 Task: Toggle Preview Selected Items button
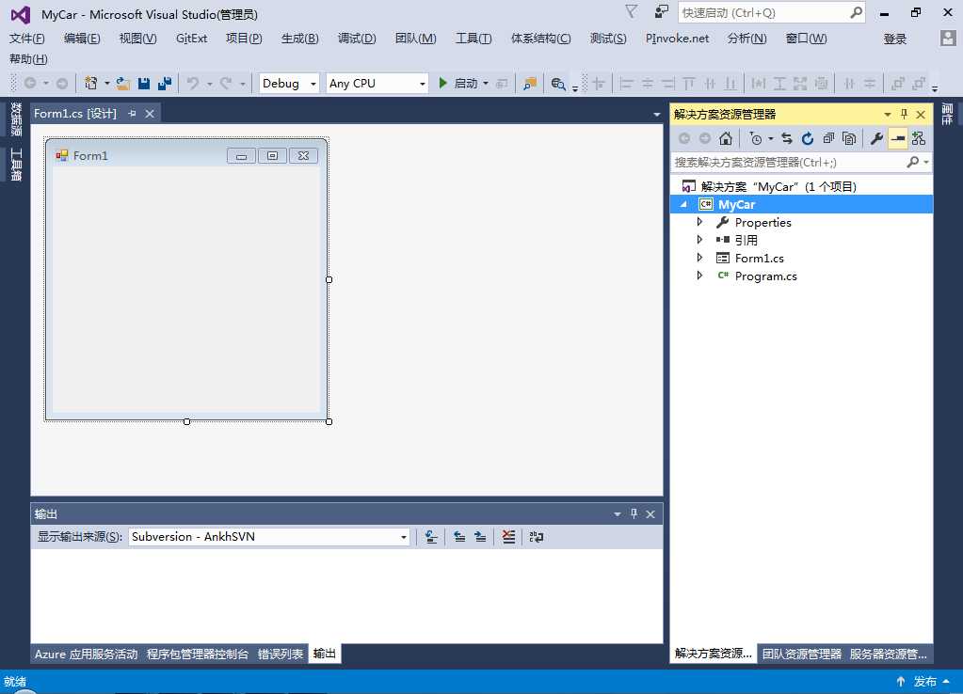897,138
